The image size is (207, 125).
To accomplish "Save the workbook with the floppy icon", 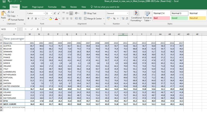I will click(x=4, y=1).
